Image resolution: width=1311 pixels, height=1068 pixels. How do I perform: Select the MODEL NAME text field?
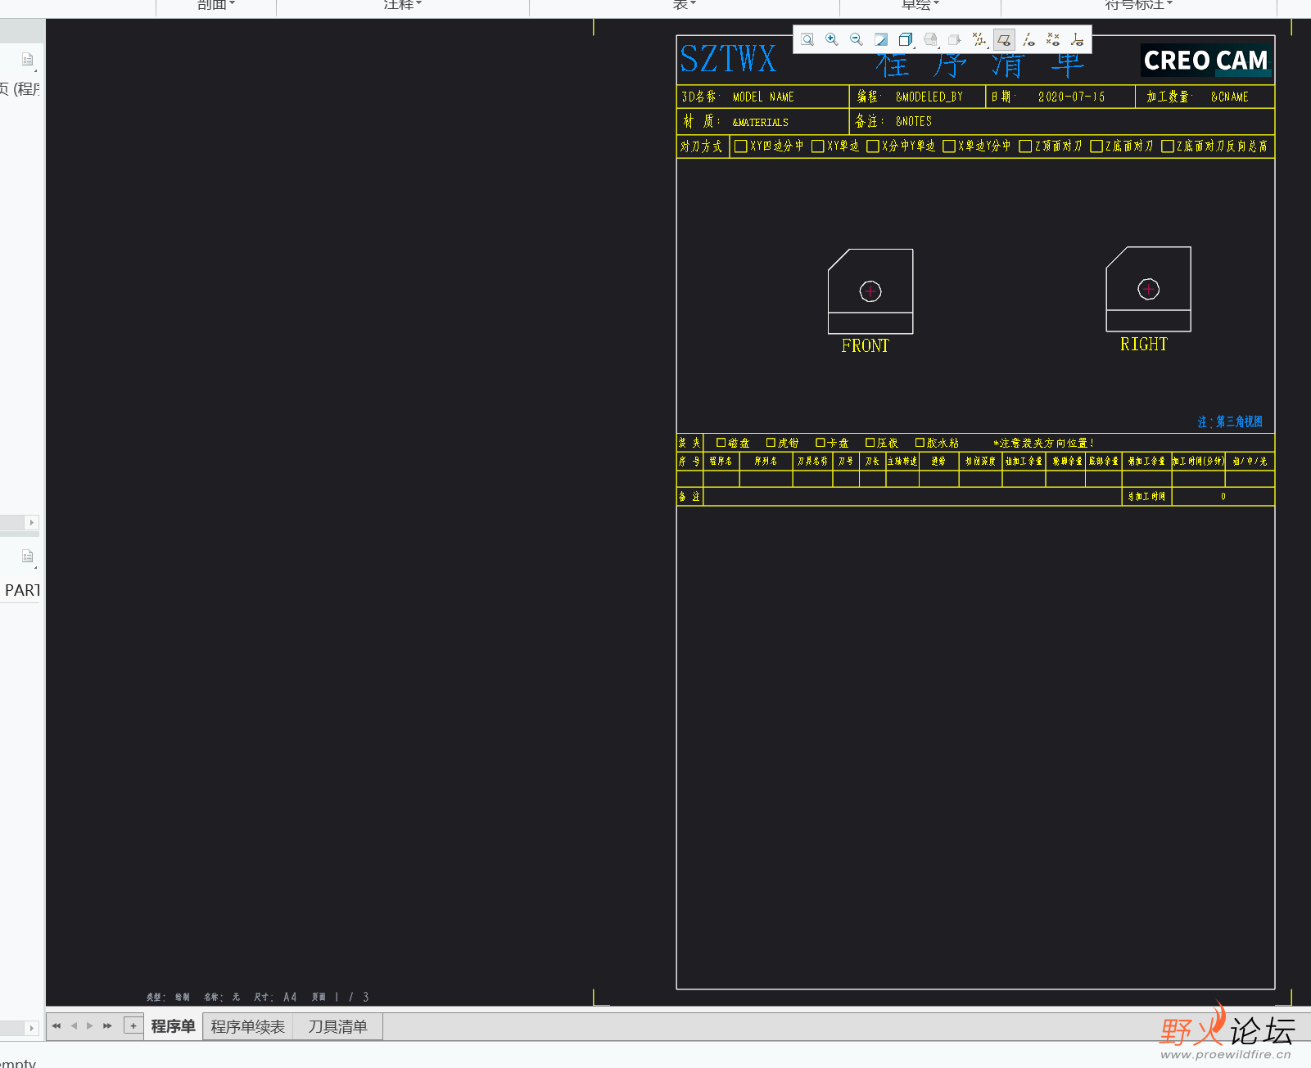763,97
